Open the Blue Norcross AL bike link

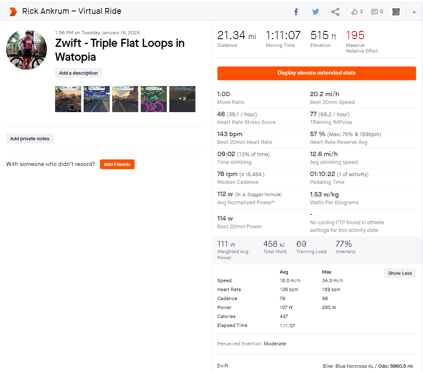click(354, 366)
